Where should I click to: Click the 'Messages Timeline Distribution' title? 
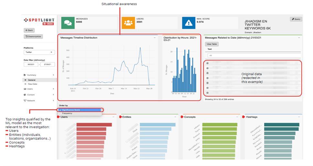tap(79, 38)
